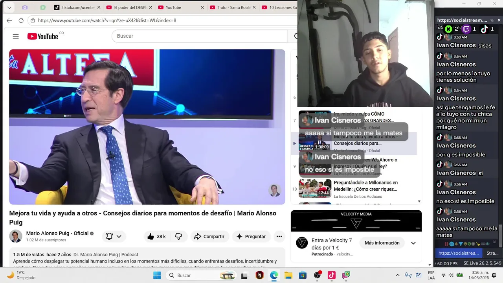Image resolution: width=503 pixels, height=283 pixels.
Task: Click chat message 'por lo menos lo tuyo tienes solución'
Action: pos(463,77)
